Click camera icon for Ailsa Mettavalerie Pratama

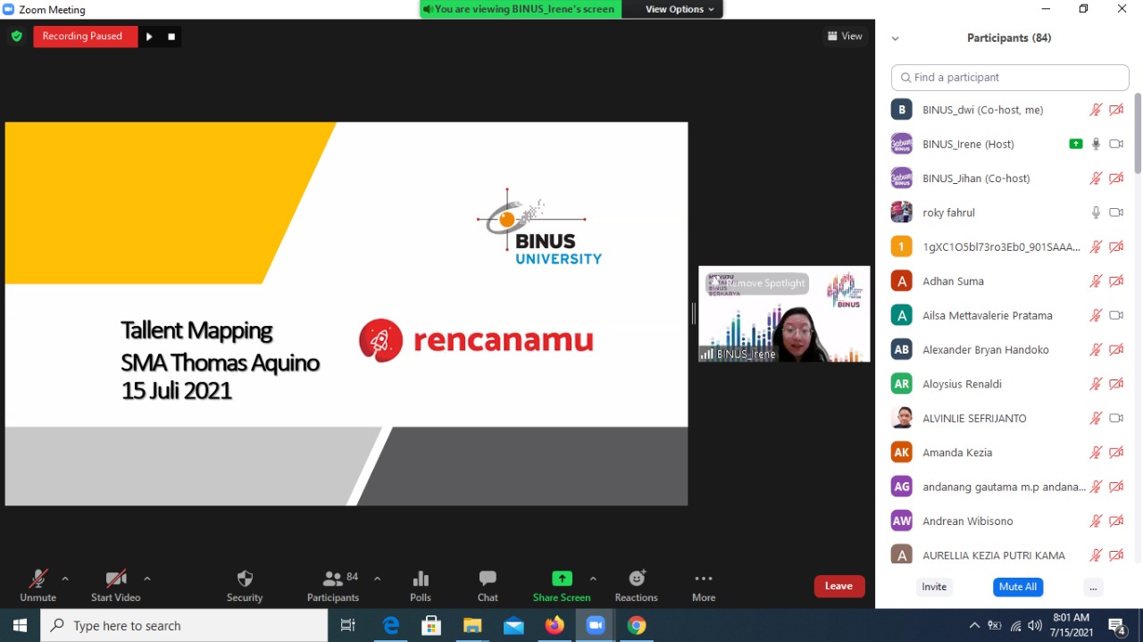1116,315
